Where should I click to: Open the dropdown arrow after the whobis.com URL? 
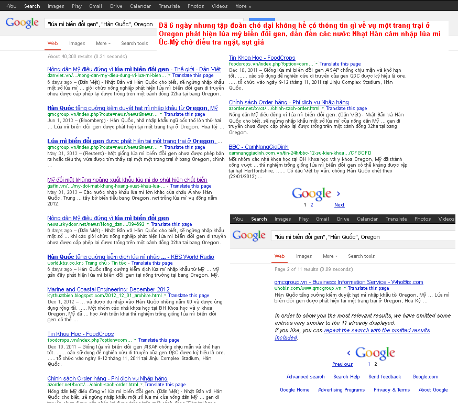point(345,288)
